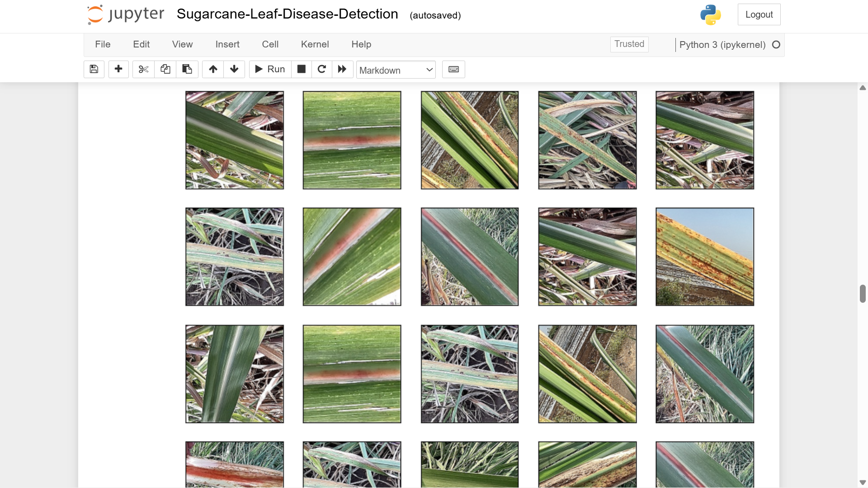Copy selected cells icon
Screen dimensions: 868x488
tap(165, 69)
